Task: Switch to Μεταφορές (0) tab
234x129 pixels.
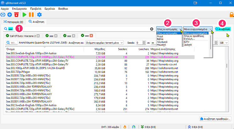Action: pyautogui.click(x=13, y=22)
